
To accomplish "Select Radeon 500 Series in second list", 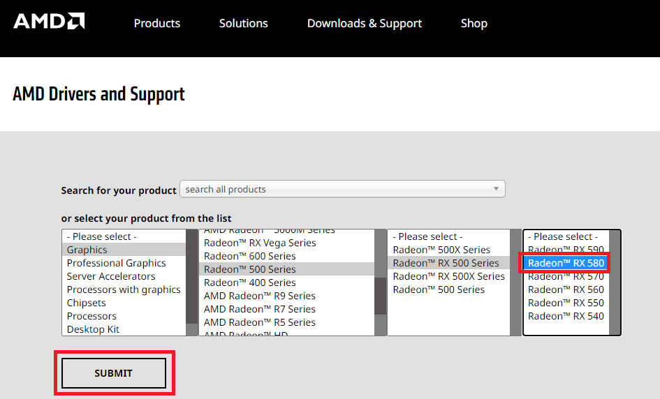I will click(x=286, y=269).
